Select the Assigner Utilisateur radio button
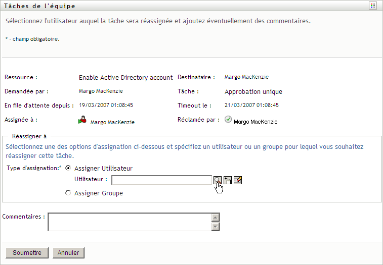This screenshot has width=383, height=265. (x=68, y=169)
